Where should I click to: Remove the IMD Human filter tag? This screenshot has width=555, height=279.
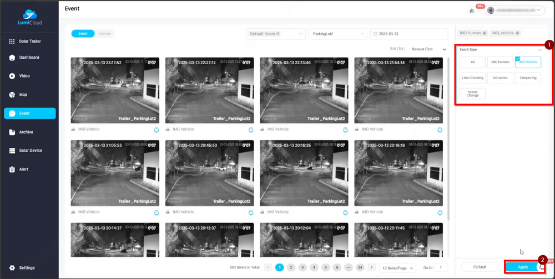coord(485,34)
